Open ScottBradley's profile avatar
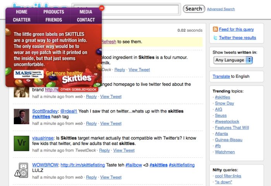This screenshot has width=271, height=186. point(21,116)
